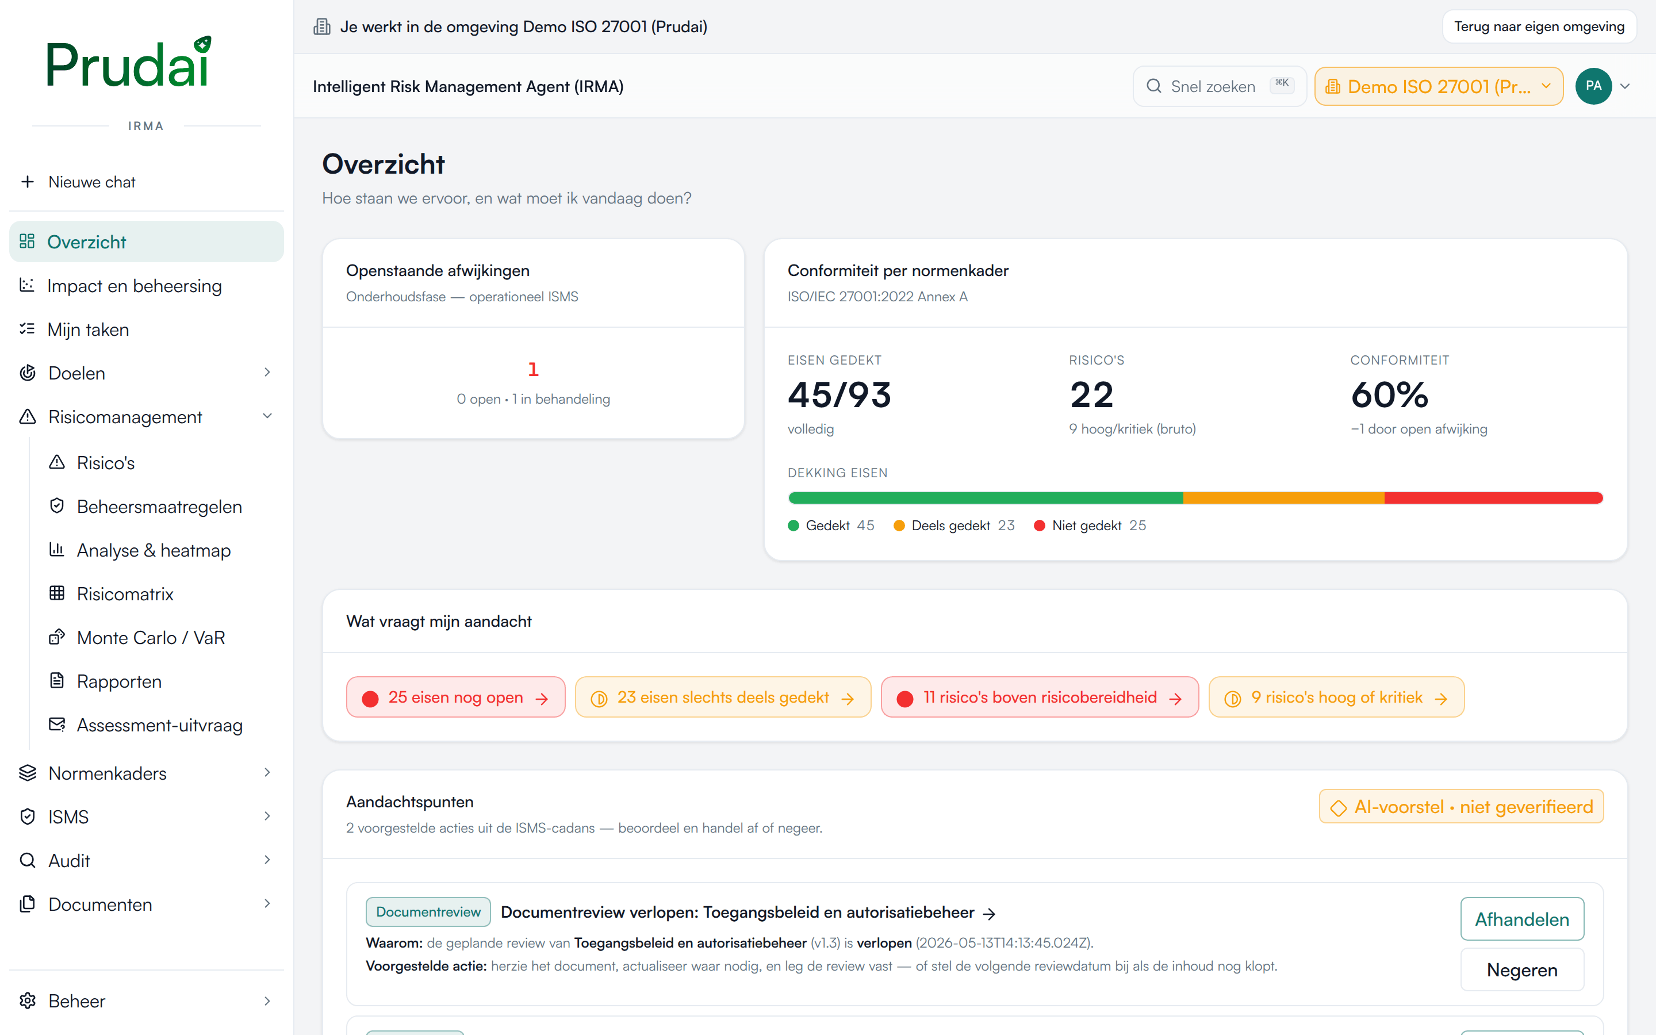The image size is (1656, 1035).
Task: Open the 23 eisen slechts deels gedekt chip
Action: point(723,697)
